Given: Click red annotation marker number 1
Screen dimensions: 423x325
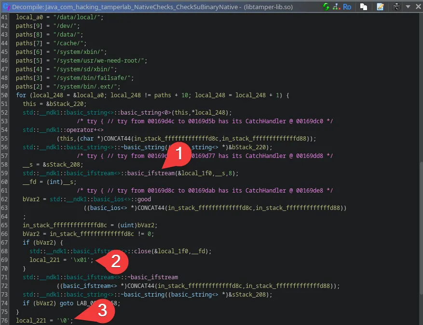Looking at the screenshot, I should click(x=179, y=155).
